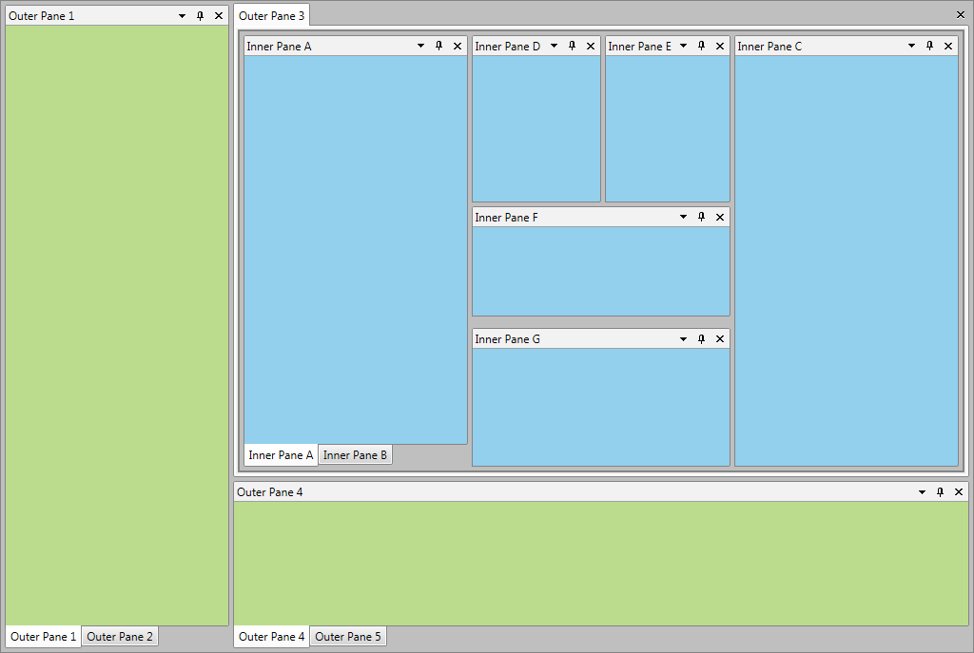Open the Inner Pane F window menu
The image size is (974, 653).
click(x=682, y=216)
